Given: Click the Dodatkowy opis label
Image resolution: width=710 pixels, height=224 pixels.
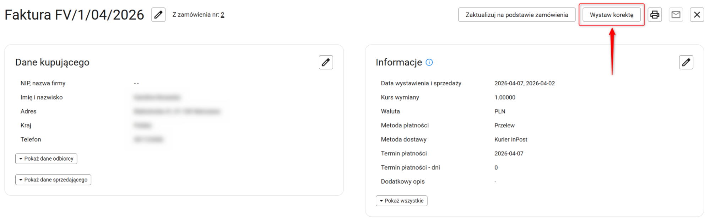Looking at the screenshot, I should pos(402,182).
